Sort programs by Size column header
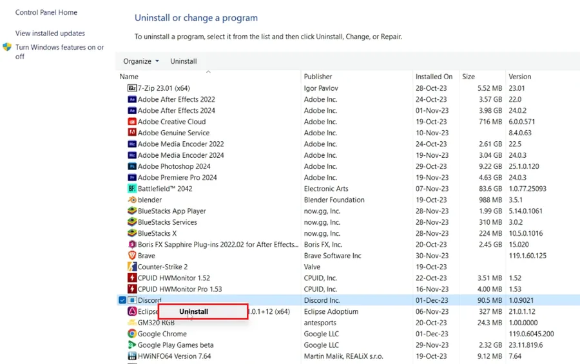The image size is (580, 364). click(x=469, y=77)
